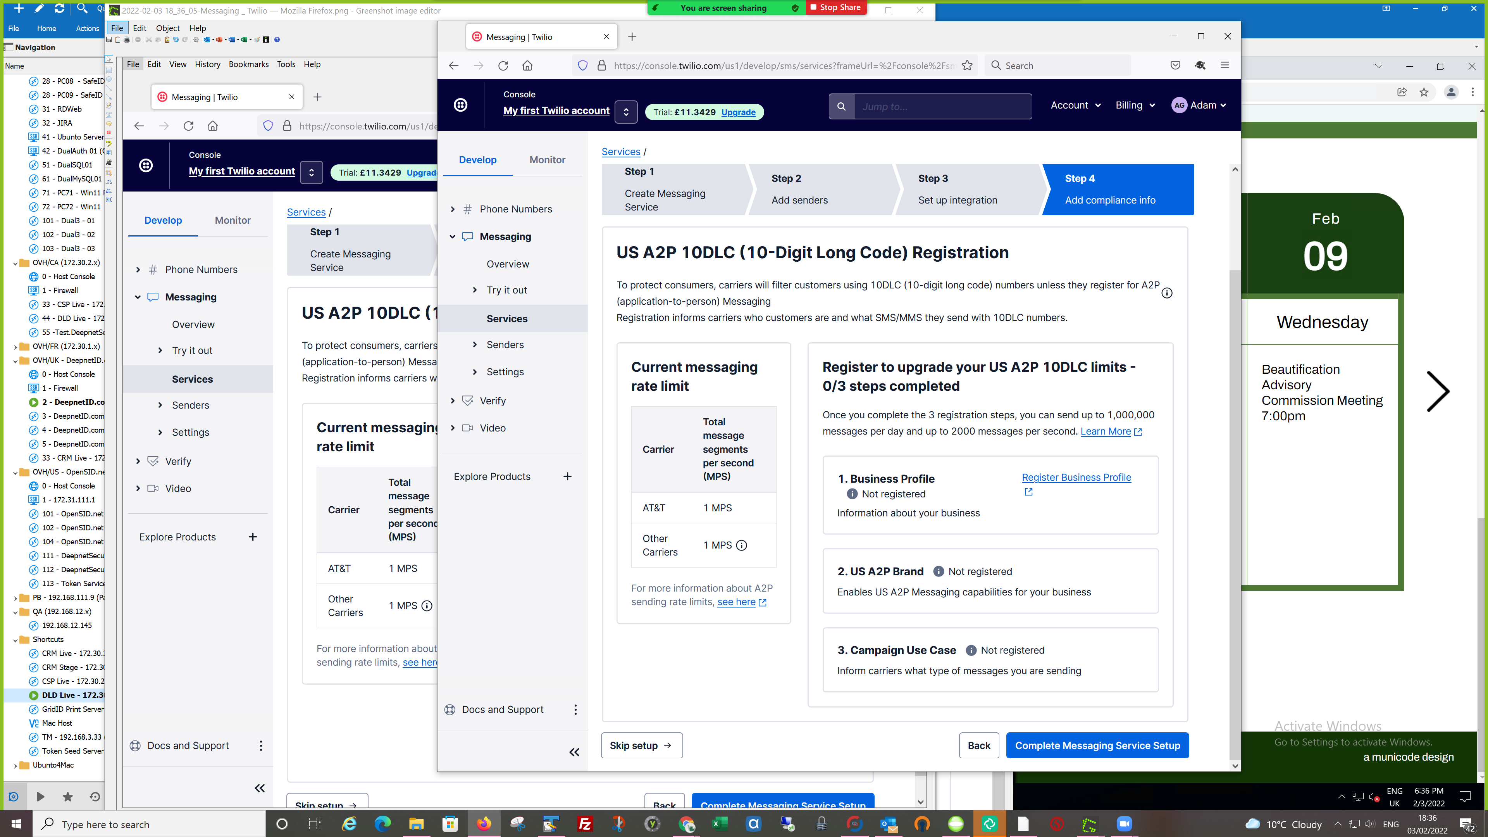Switch to the Monitor tab

pos(547,160)
